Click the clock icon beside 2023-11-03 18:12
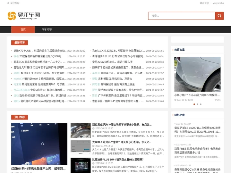231x173 pixels. coord(93,146)
